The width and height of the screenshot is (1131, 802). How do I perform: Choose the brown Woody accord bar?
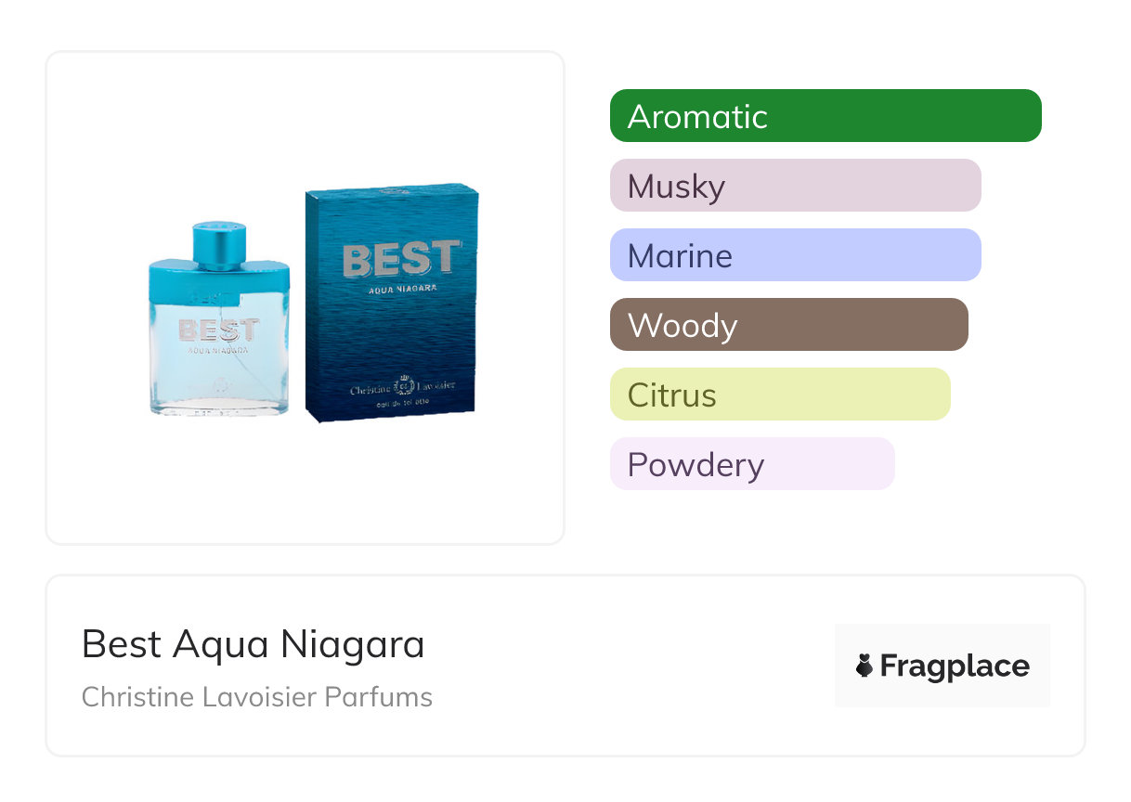pos(788,325)
